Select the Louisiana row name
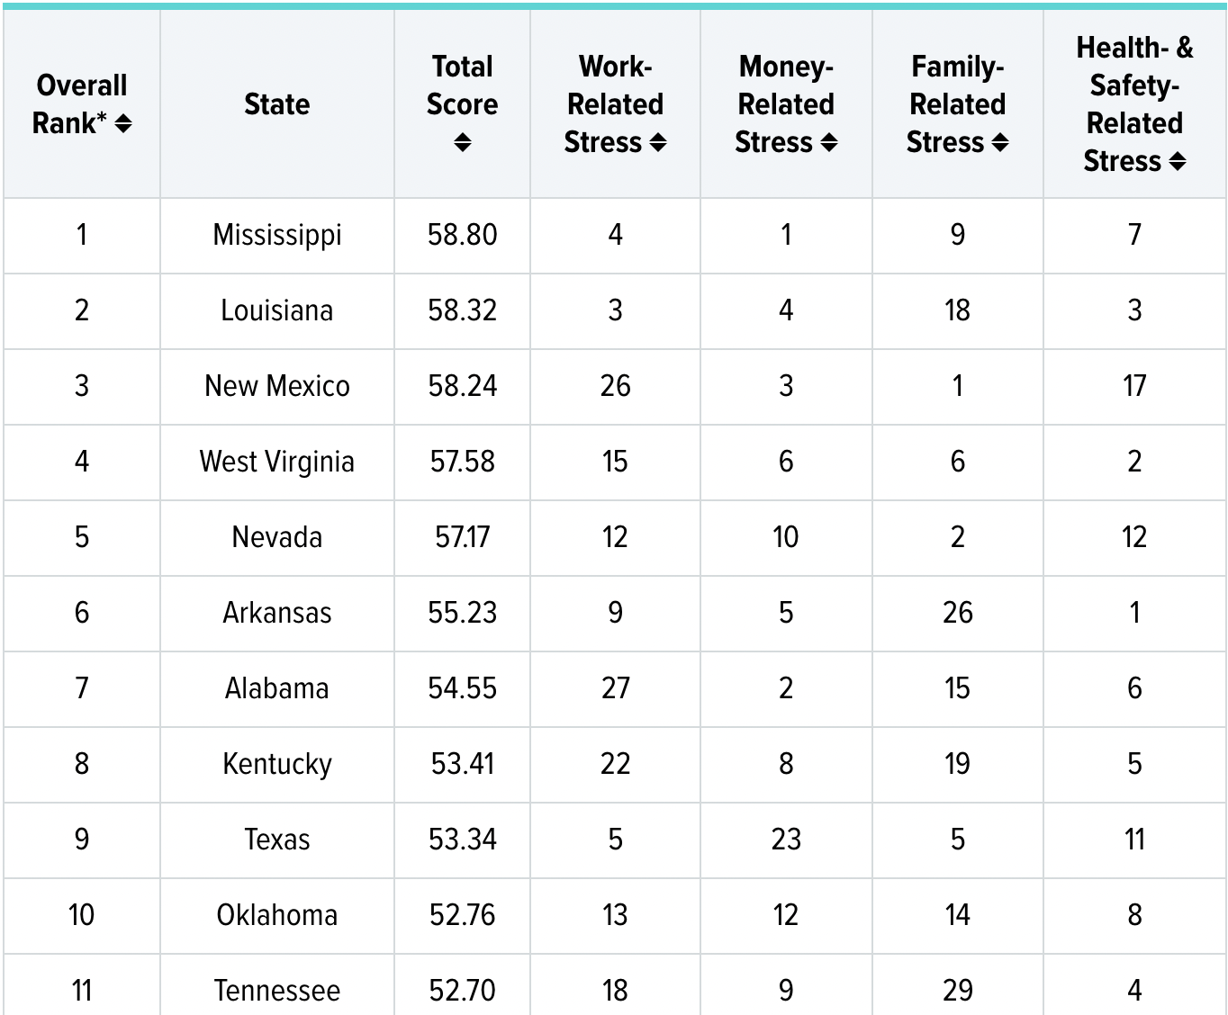This screenshot has height=1015, width=1228. point(276,310)
